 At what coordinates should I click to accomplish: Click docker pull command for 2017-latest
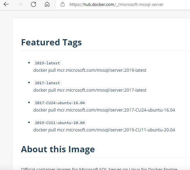(90, 90)
